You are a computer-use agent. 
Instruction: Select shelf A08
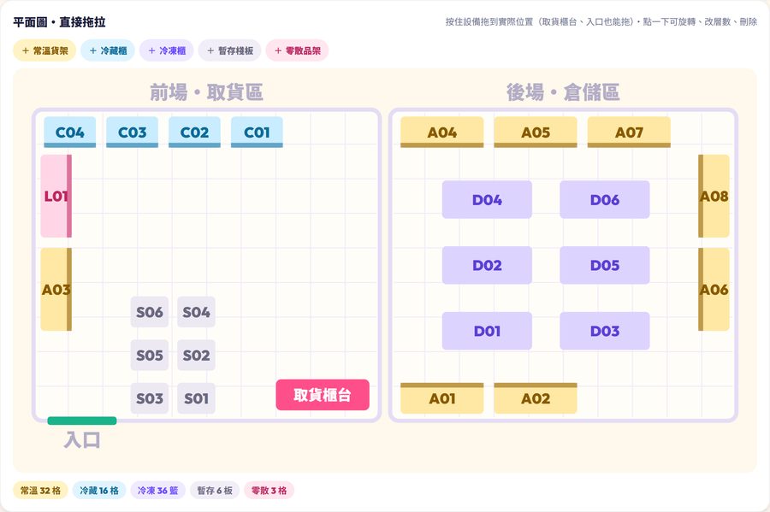pyautogui.click(x=714, y=197)
